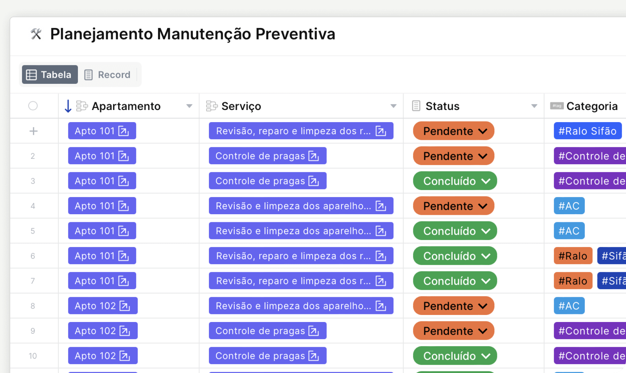Click the blue sort arrow in the Apartamento header

coord(68,106)
